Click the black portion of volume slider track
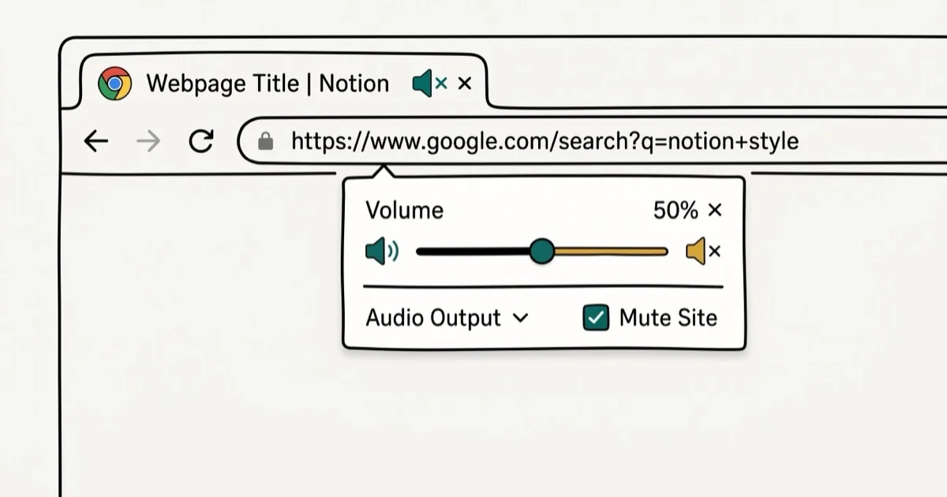The image size is (947, 497). pos(473,252)
